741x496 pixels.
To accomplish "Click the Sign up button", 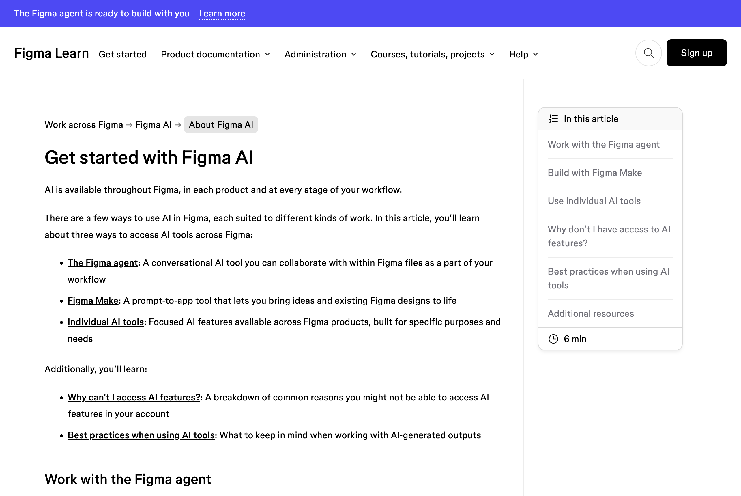I will (x=697, y=53).
